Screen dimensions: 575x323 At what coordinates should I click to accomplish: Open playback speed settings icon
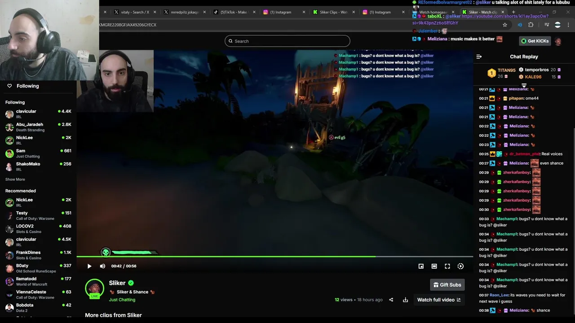[460, 266]
